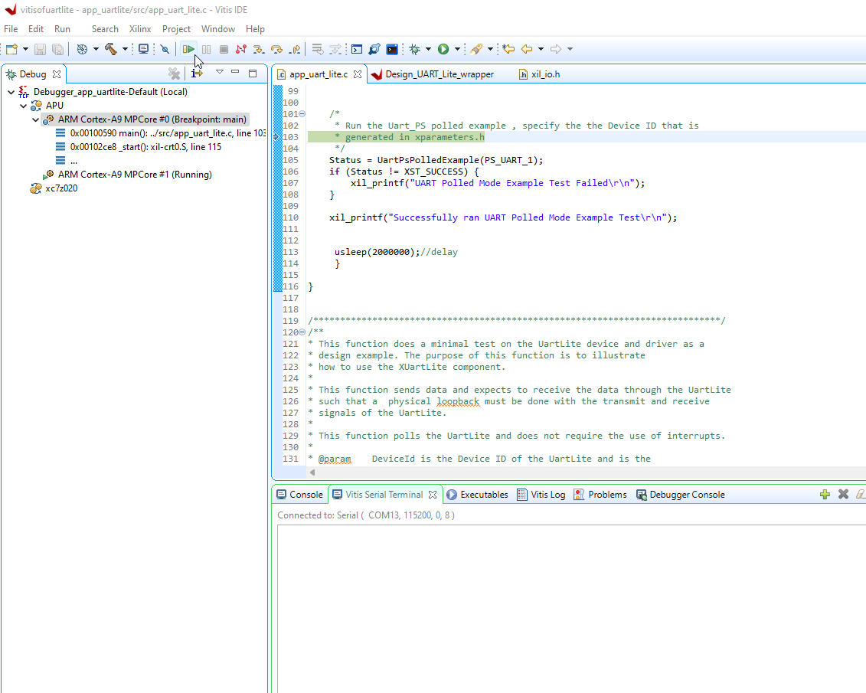This screenshot has height=693, width=866.
Task: Open dropdown next to Forward arrow
Action: pos(570,49)
